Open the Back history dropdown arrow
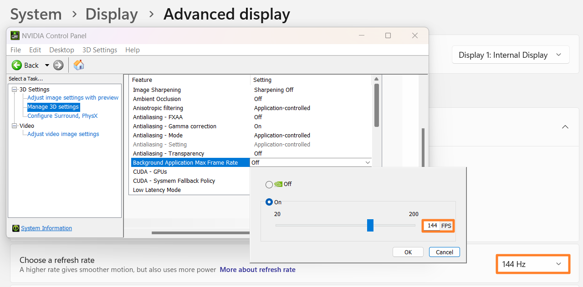 point(47,65)
